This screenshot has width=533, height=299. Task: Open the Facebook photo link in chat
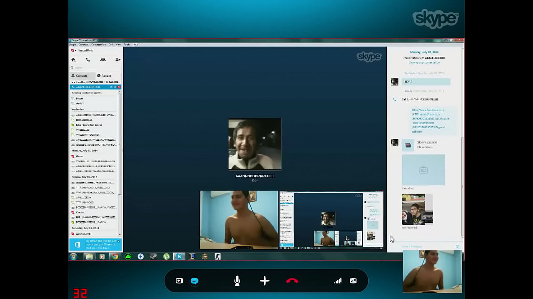(x=428, y=121)
